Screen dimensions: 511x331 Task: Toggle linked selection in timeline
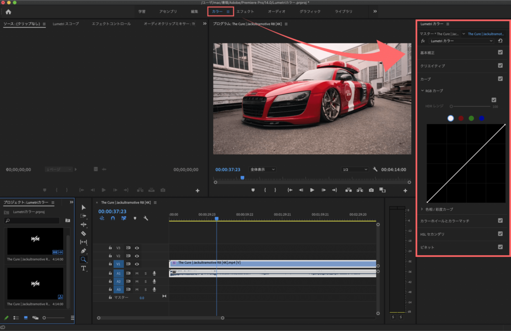124,218
